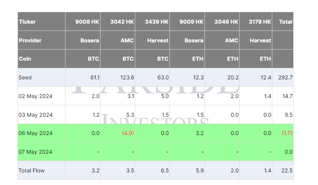Click the Total column header
The image size is (318, 185).
click(x=283, y=21)
